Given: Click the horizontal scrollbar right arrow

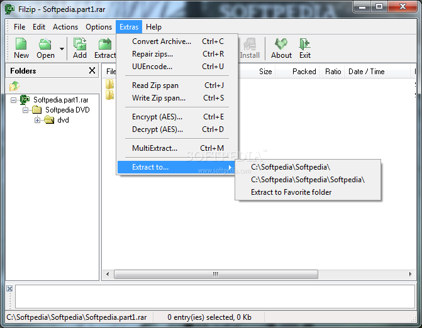Looking at the screenshot, I should click(x=411, y=274).
